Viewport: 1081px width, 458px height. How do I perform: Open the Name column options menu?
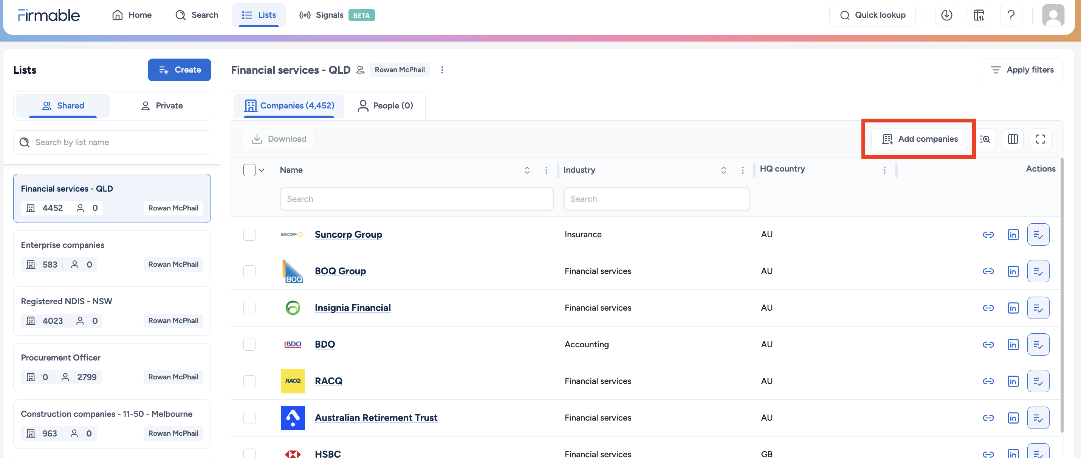click(546, 170)
